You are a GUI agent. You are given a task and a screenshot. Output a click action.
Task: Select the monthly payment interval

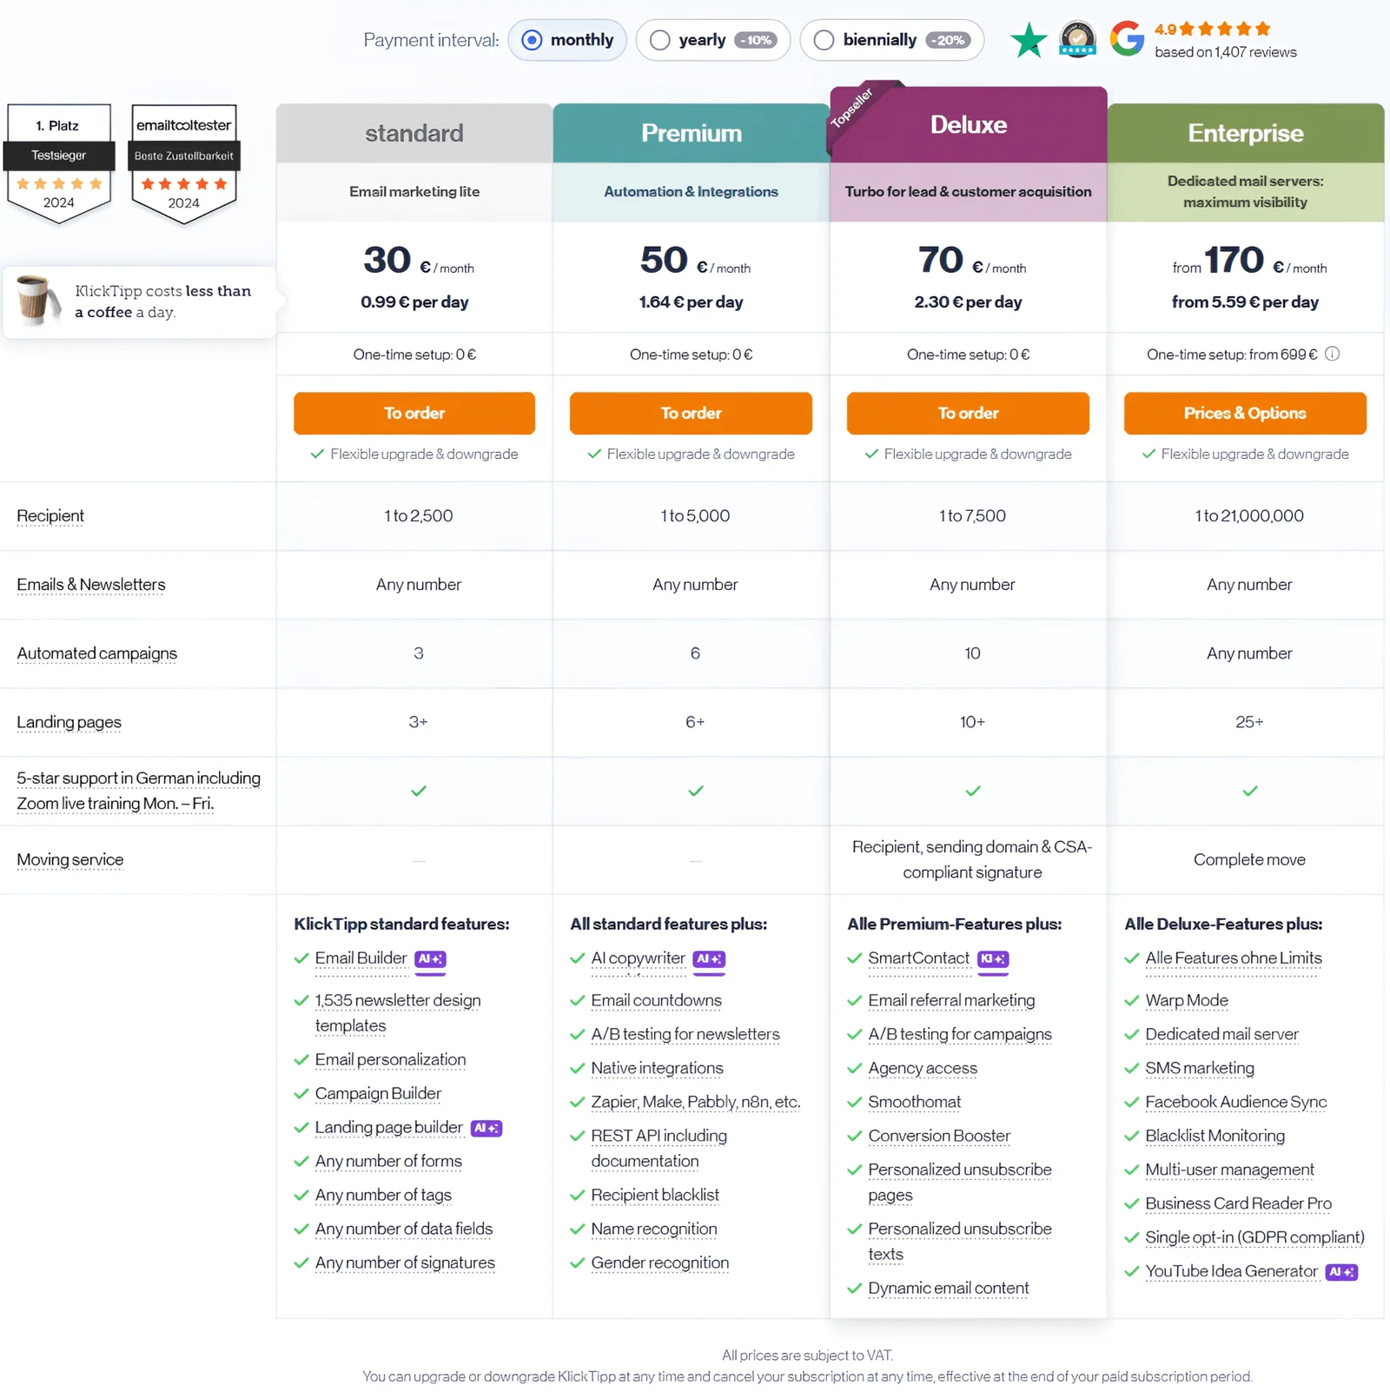click(x=533, y=40)
